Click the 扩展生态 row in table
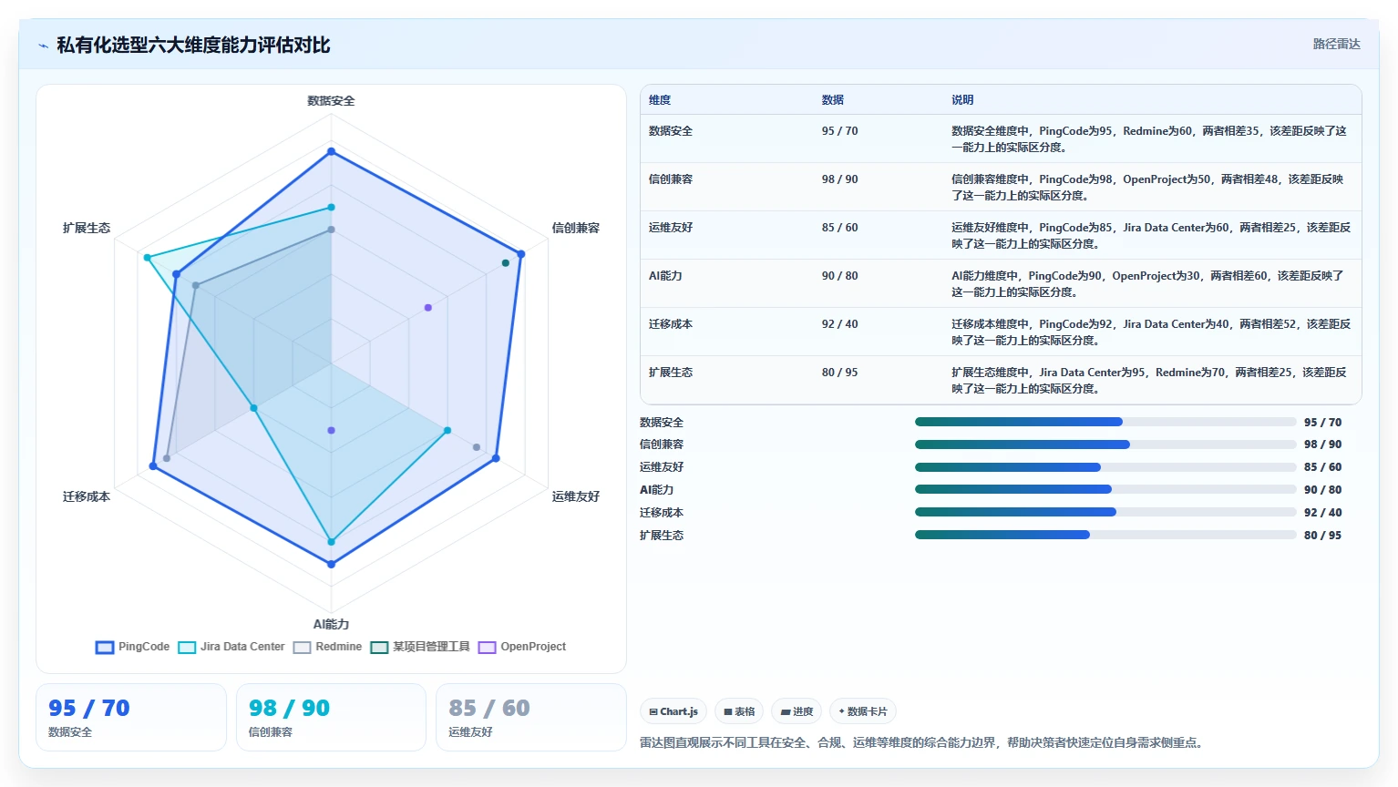The image size is (1398, 787). pos(1001,380)
